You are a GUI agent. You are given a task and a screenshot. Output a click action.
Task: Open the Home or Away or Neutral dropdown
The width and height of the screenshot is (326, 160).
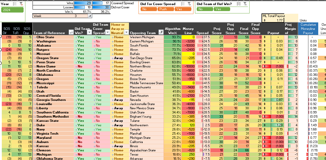(126, 32)
